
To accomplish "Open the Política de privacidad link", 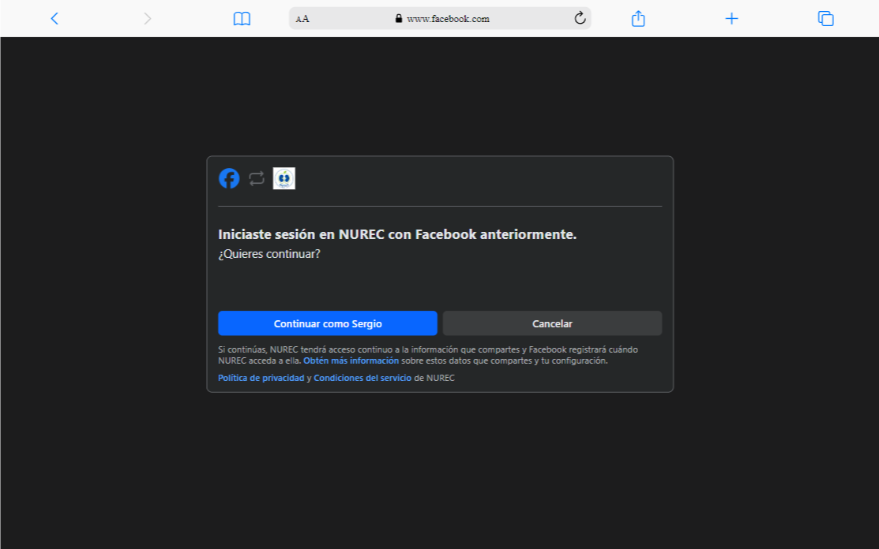I will (x=261, y=379).
